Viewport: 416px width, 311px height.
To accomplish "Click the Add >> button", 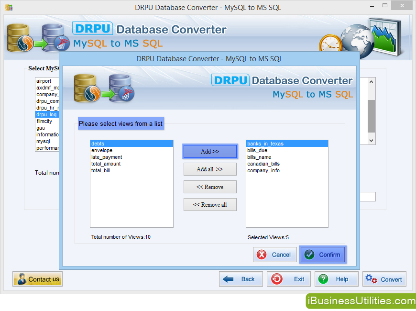I will 210,151.
